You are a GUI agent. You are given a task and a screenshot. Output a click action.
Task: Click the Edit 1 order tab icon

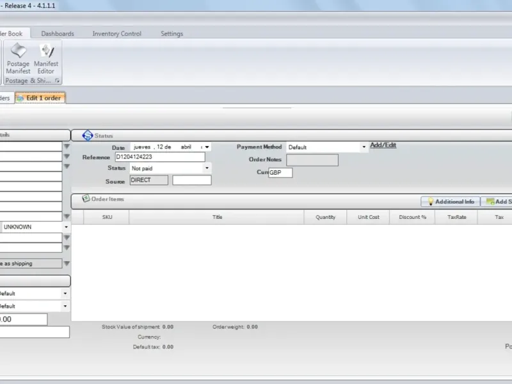20,98
